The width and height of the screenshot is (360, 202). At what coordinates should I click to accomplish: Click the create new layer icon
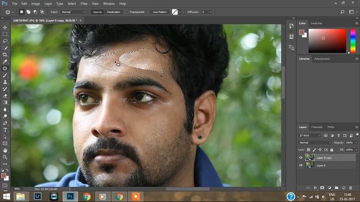[x=344, y=188]
